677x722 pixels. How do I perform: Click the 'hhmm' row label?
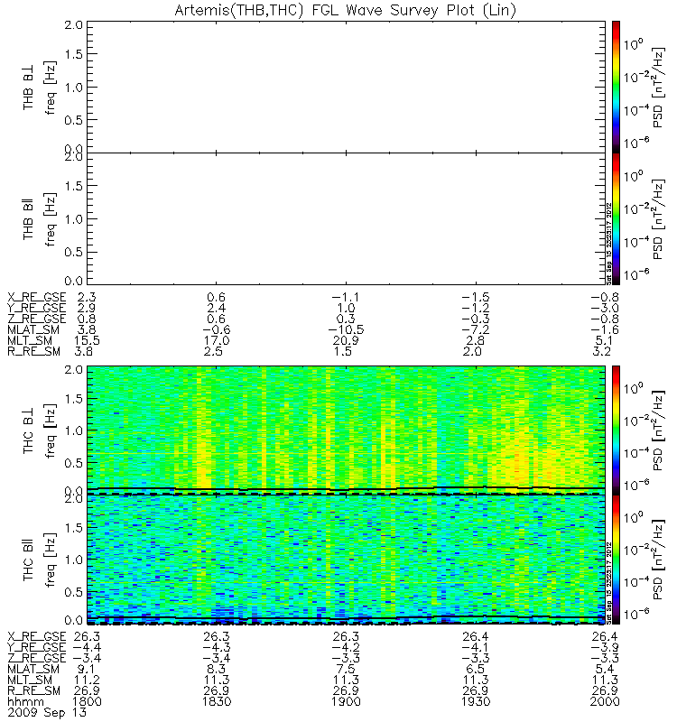26,701
